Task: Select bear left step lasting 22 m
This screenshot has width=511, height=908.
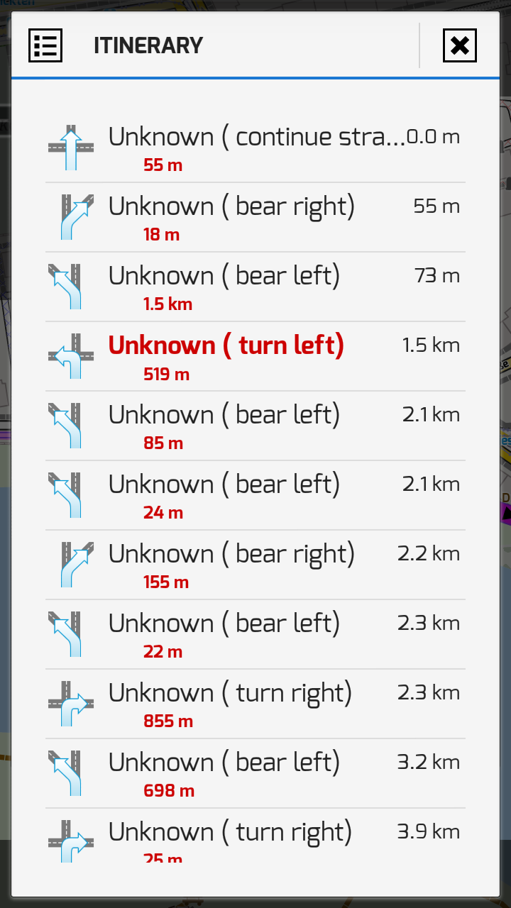Action: coord(224,624)
